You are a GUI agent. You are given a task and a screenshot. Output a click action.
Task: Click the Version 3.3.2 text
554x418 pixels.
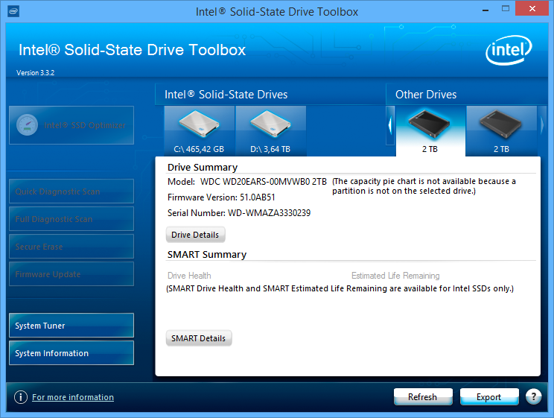pos(35,72)
